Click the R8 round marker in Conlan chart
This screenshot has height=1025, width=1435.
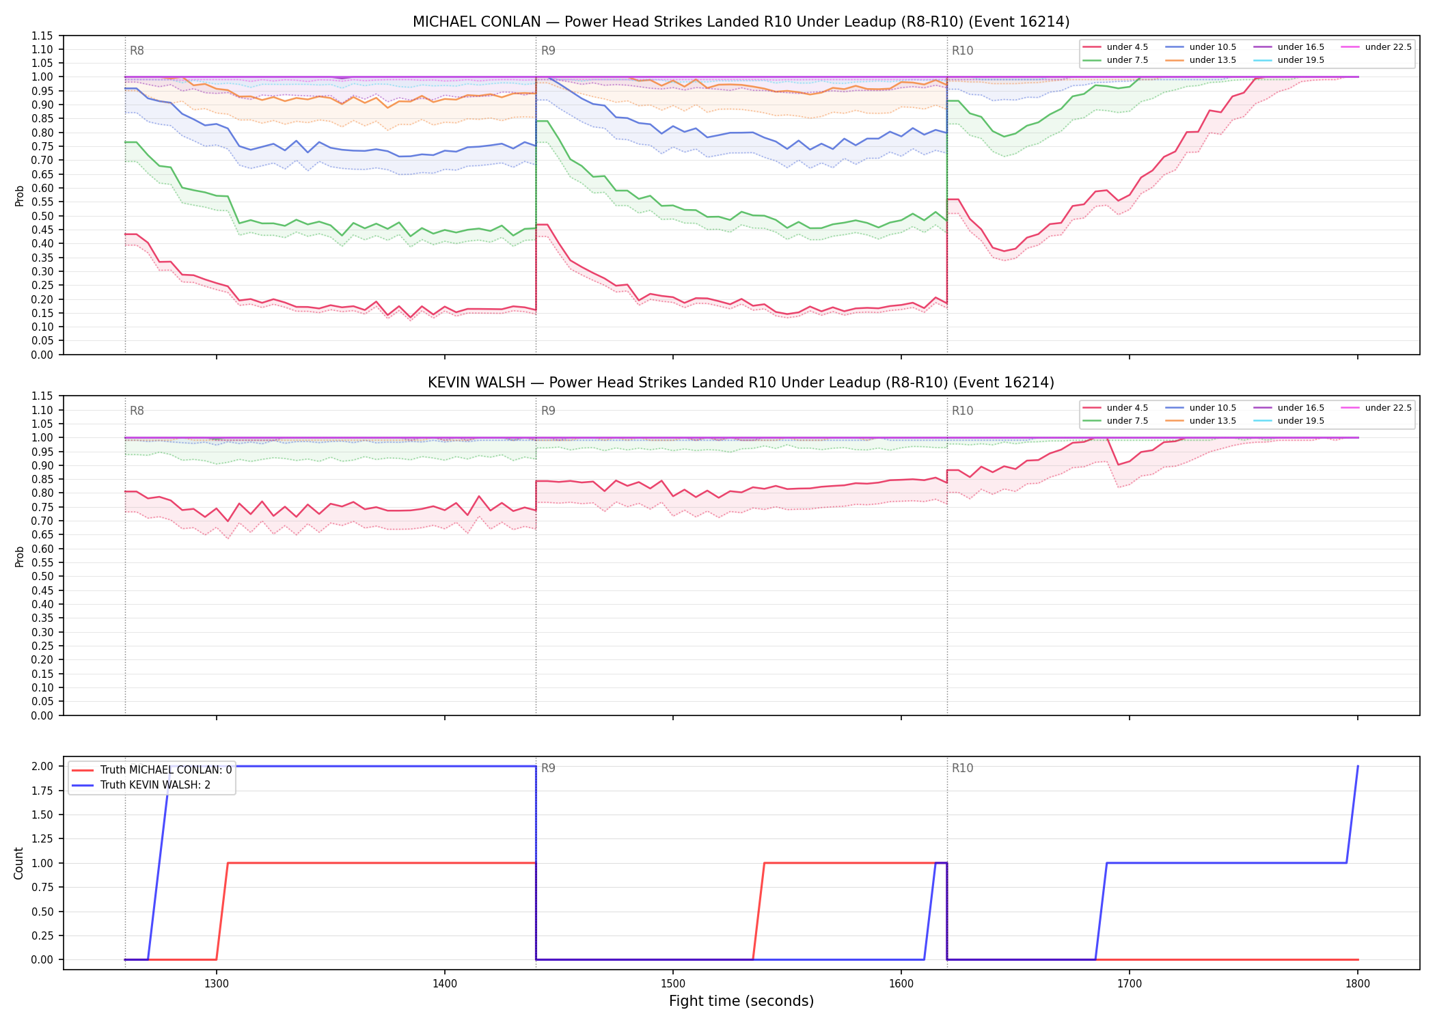point(137,51)
